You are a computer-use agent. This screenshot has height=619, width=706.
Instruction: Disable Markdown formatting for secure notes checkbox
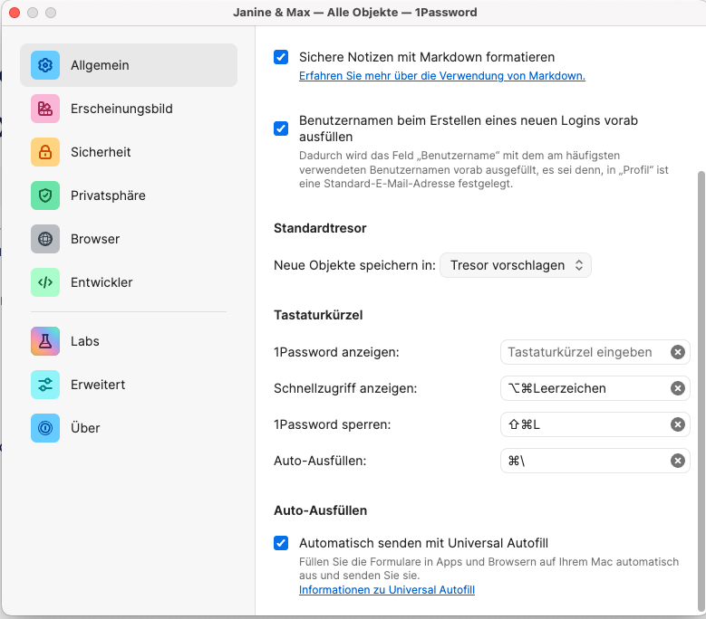(281, 57)
